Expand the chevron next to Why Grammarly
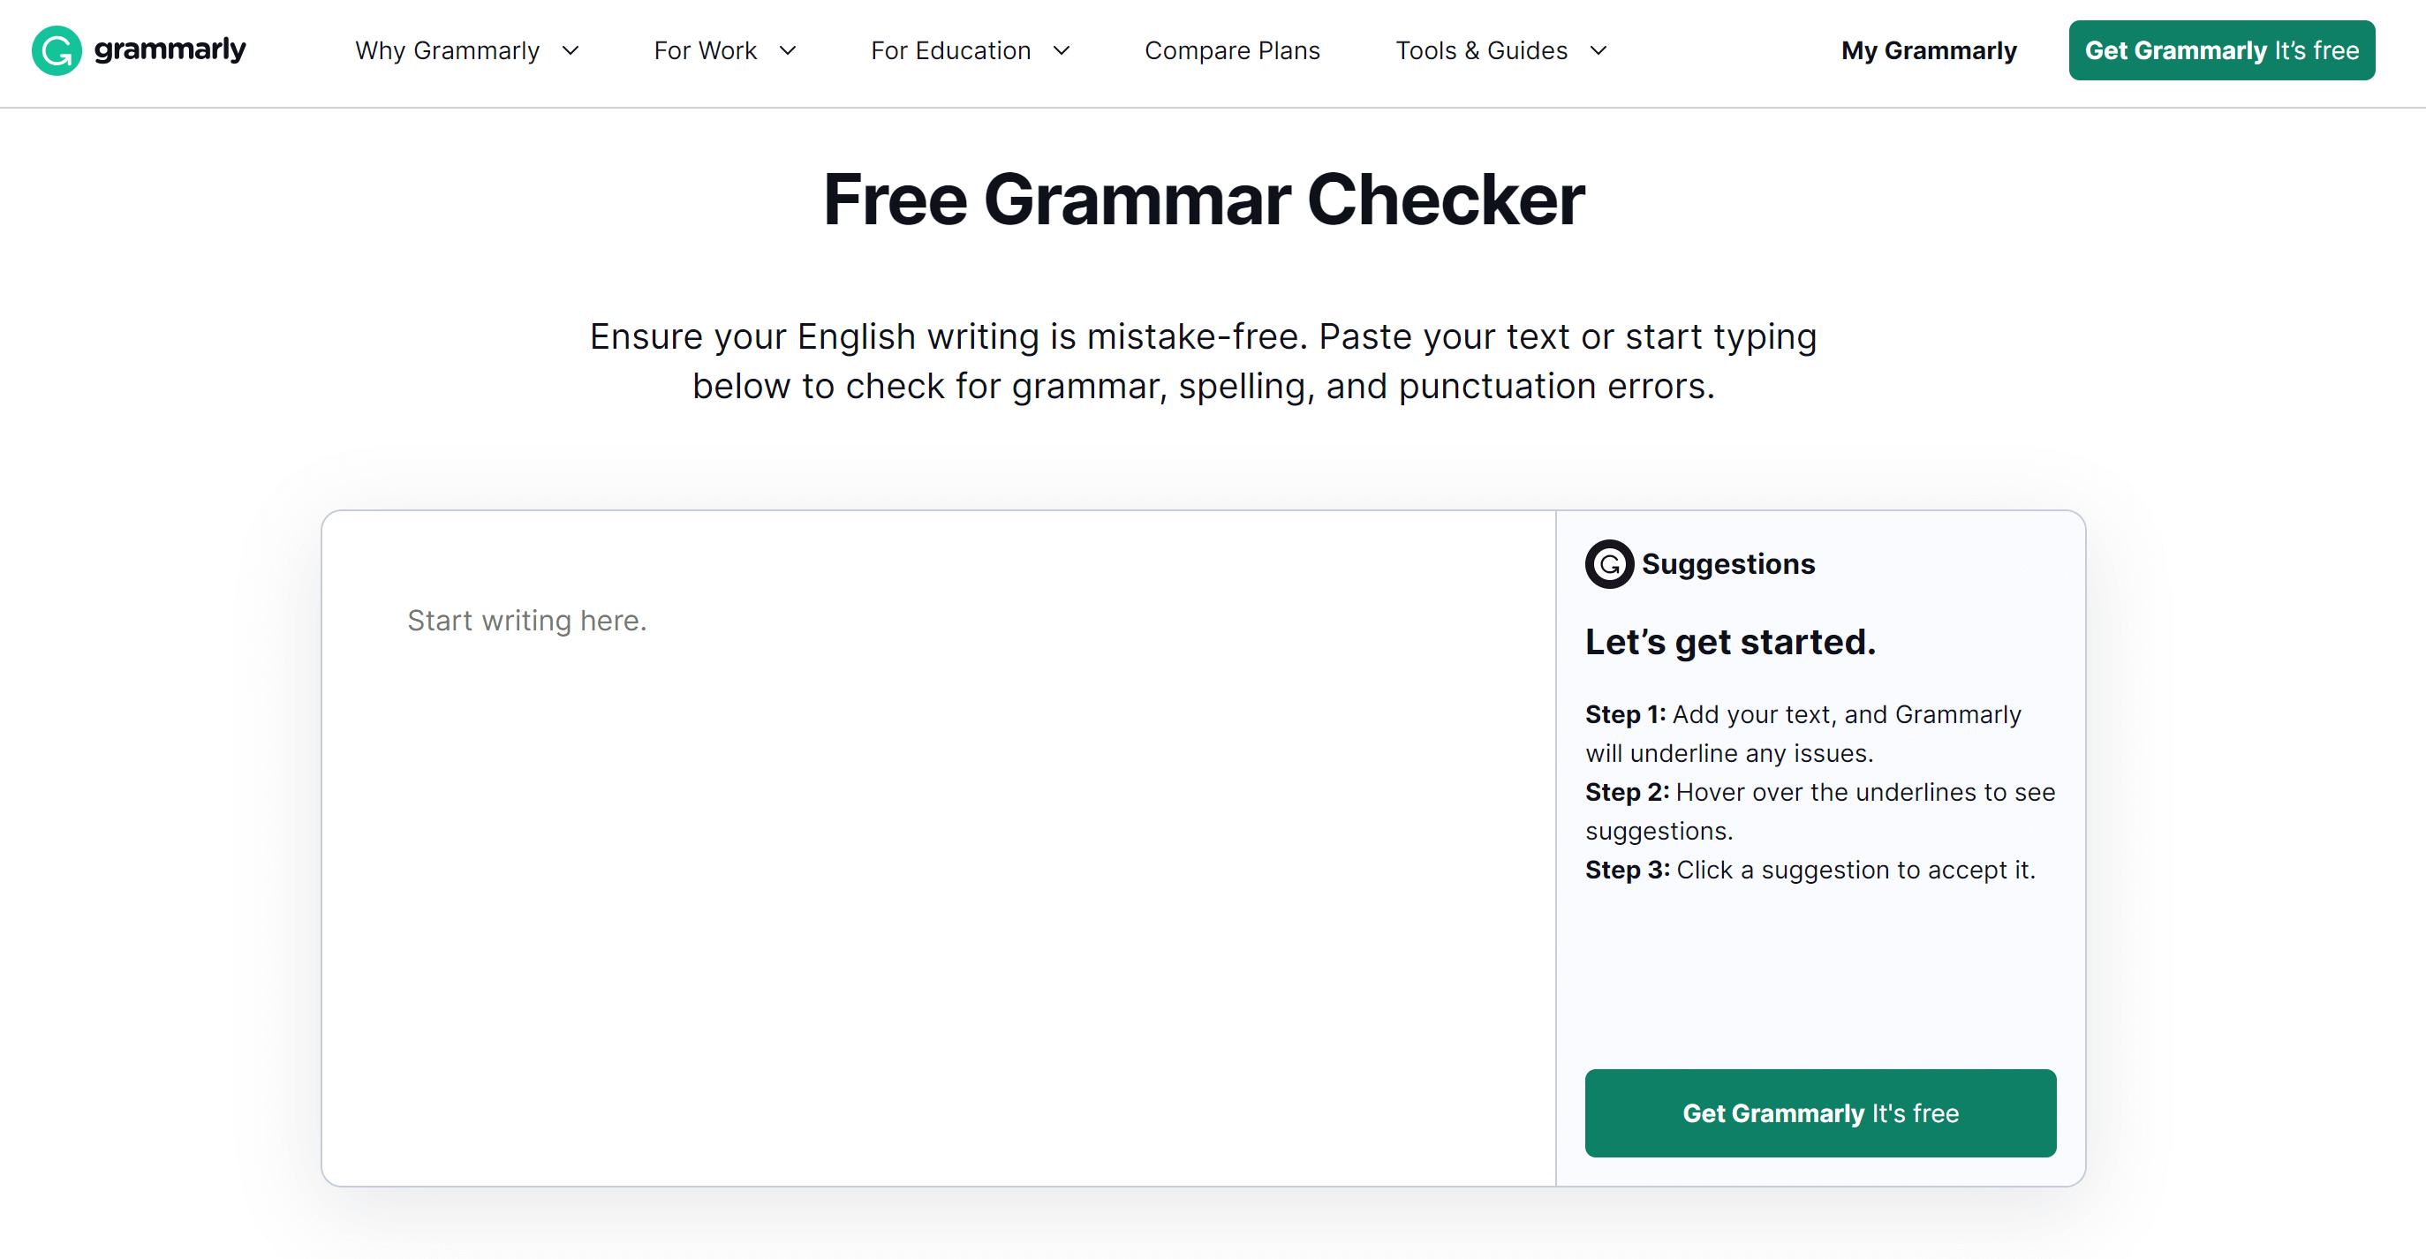This screenshot has height=1259, width=2426. tap(571, 51)
